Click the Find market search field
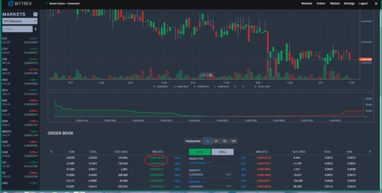 pyautogui.click(x=17, y=29)
